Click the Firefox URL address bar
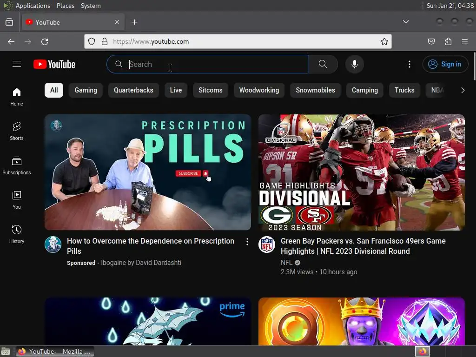476x357 pixels. point(238,41)
